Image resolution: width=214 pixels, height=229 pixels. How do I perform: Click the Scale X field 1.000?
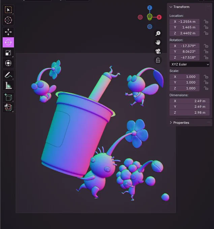[x=184, y=77]
